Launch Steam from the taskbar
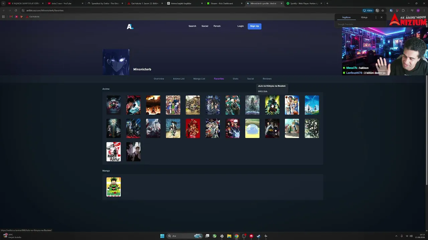The height and width of the screenshot is (240, 428). coord(258,236)
